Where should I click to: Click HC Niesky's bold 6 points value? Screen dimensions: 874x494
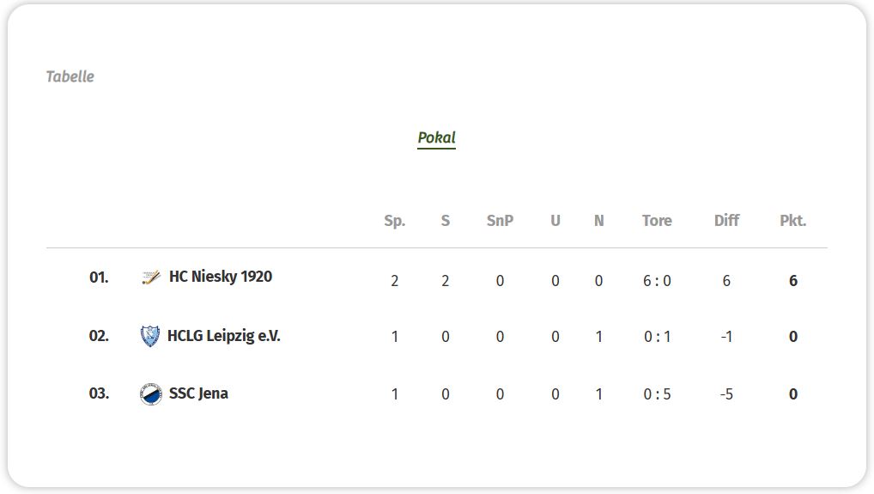793,280
